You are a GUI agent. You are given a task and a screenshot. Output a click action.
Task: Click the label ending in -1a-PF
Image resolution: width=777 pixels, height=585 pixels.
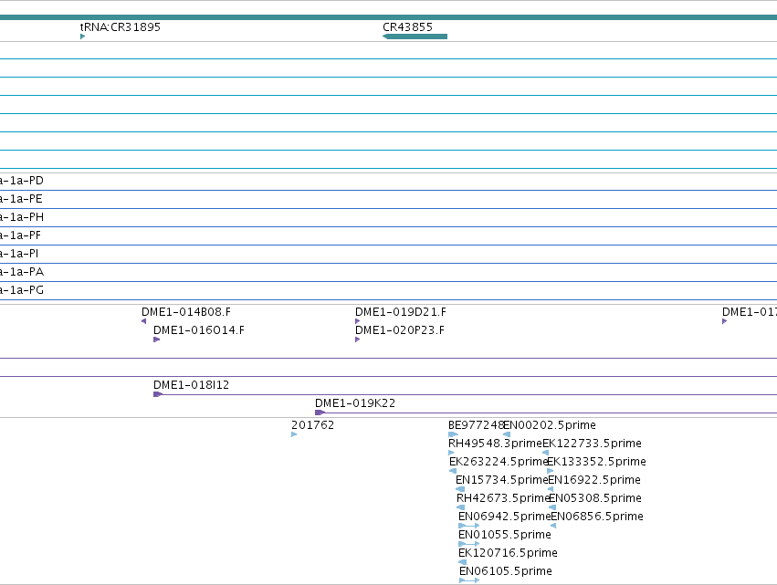coord(20,235)
